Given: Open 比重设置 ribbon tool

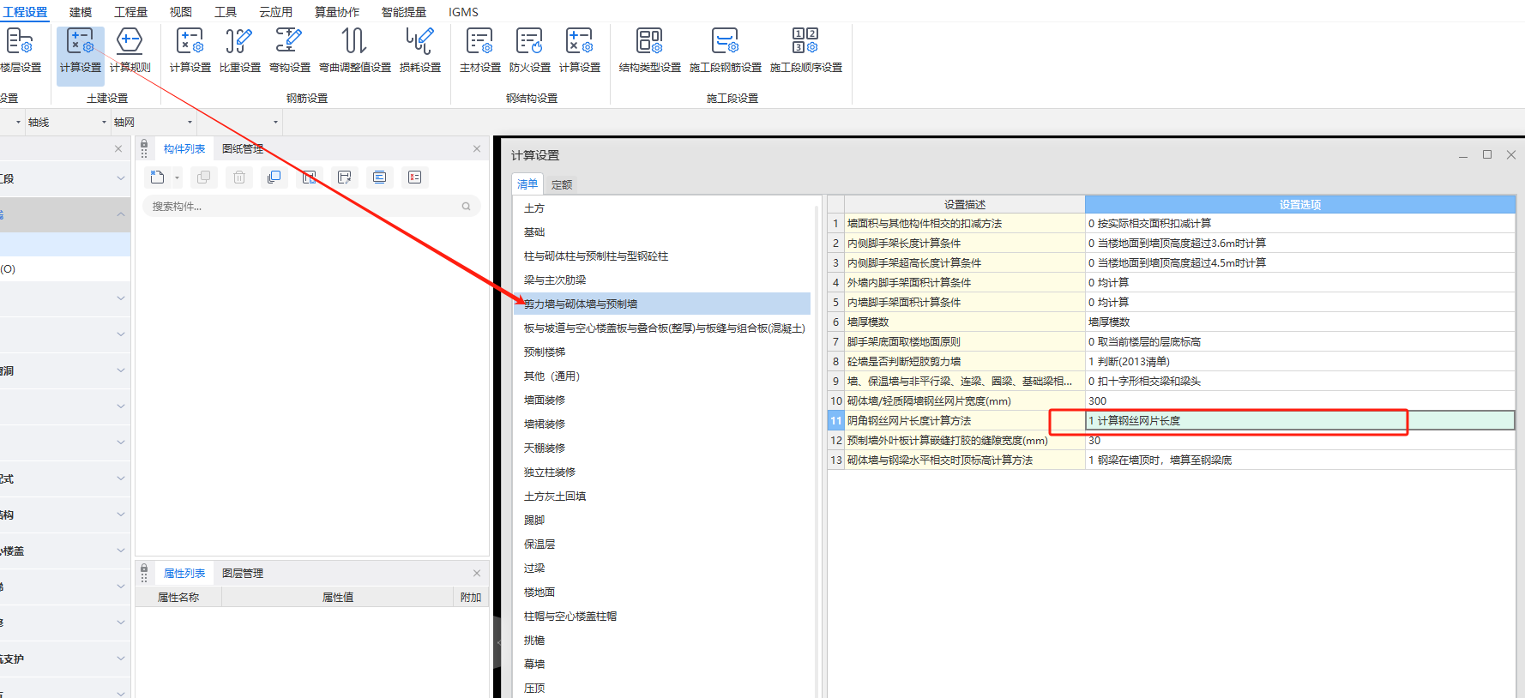Looking at the screenshot, I should coord(239,51).
